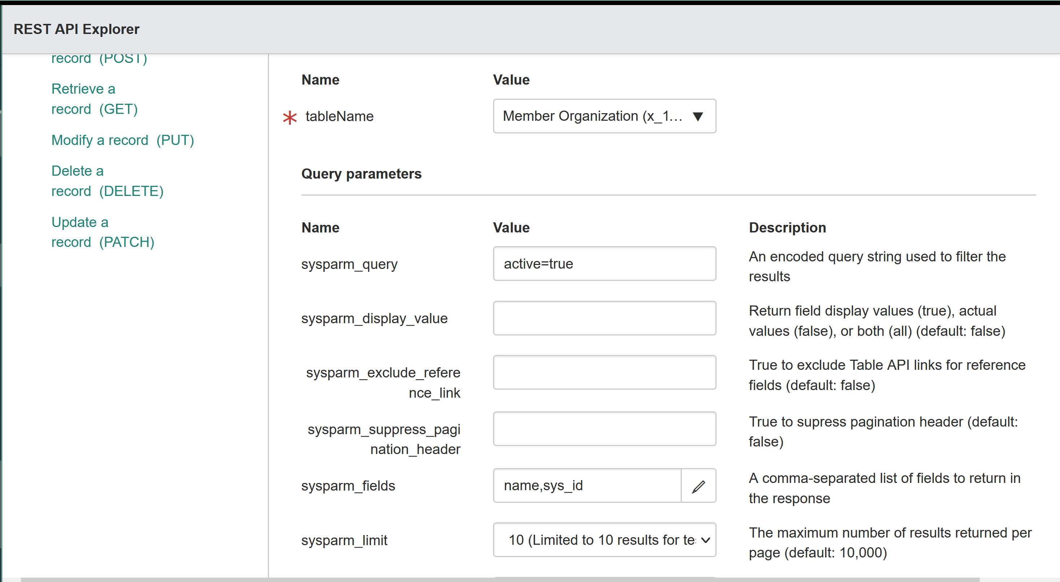Click the pencil icon beside sysparm_fields
1060x582 pixels.
click(x=698, y=486)
